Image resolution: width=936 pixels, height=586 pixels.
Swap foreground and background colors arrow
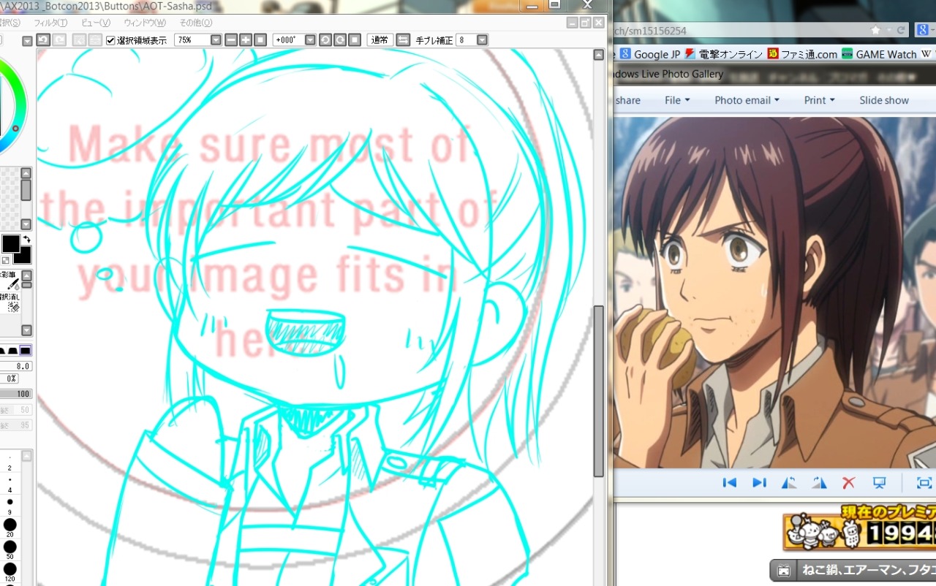pos(26,240)
